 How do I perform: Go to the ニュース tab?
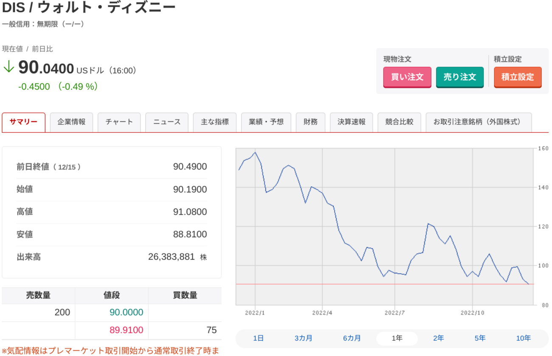[167, 122]
